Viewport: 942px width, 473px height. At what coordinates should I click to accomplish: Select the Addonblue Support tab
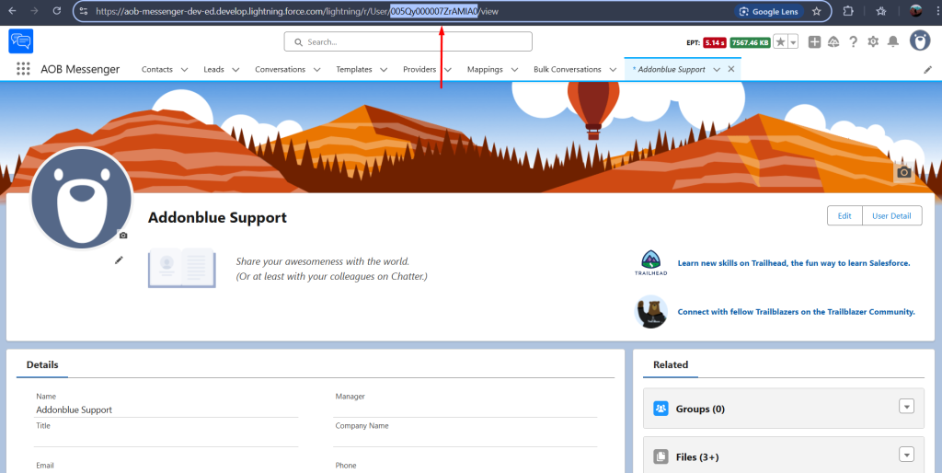click(669, 70)
